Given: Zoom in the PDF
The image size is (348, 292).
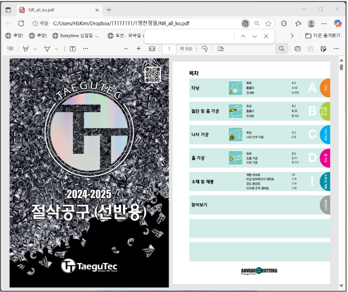Looking at the screenshot, I should point(138,49).
